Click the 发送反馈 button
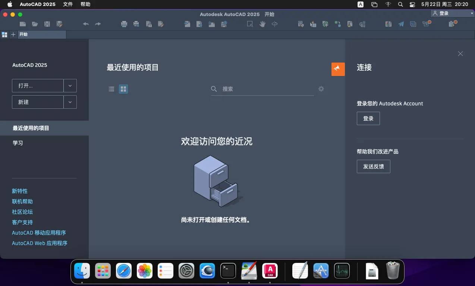This screenshot has height=286, width=475. click(374, 166)
